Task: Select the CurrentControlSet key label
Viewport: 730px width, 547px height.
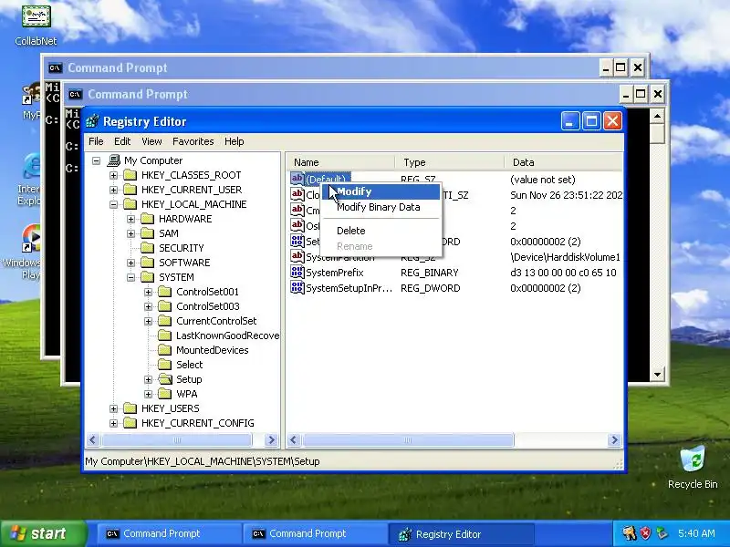Action: pyautogui.click(x=216, y=321)
